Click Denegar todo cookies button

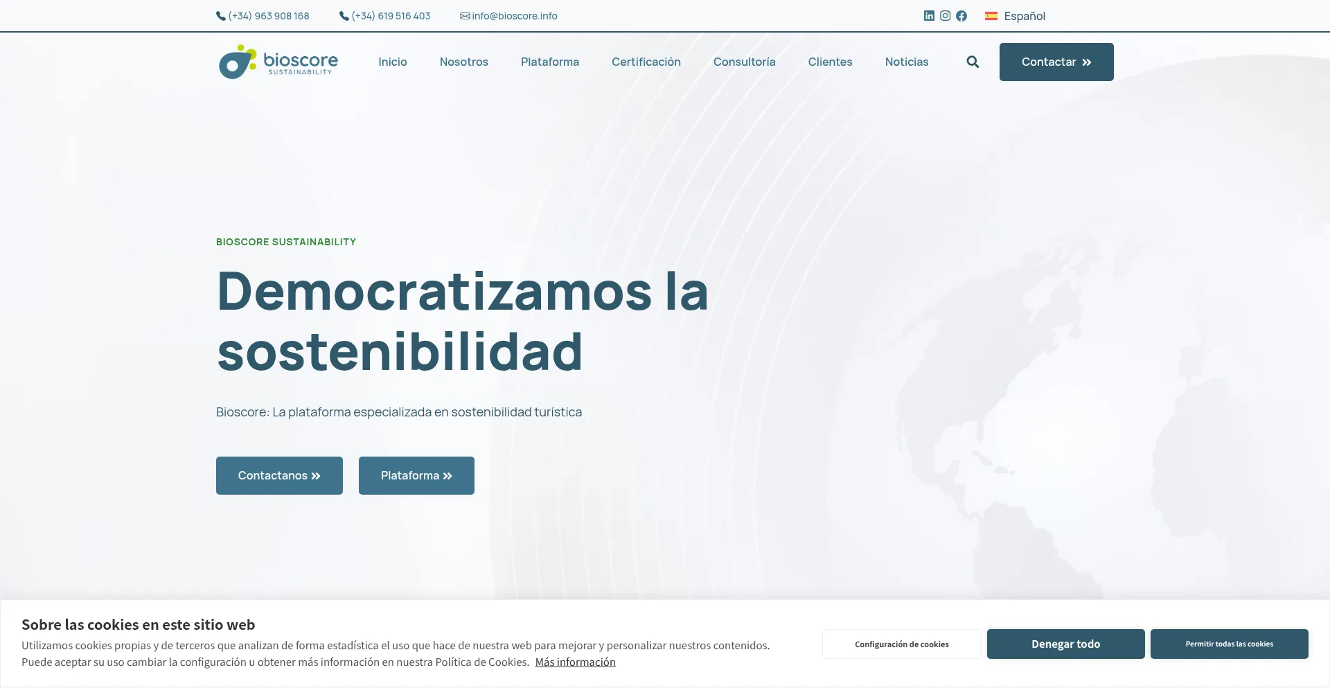click(x=1065, y=644)
